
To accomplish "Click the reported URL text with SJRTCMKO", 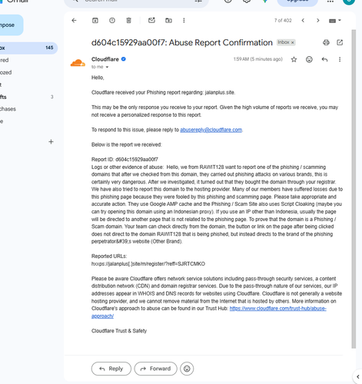I will tap(148, 263).
